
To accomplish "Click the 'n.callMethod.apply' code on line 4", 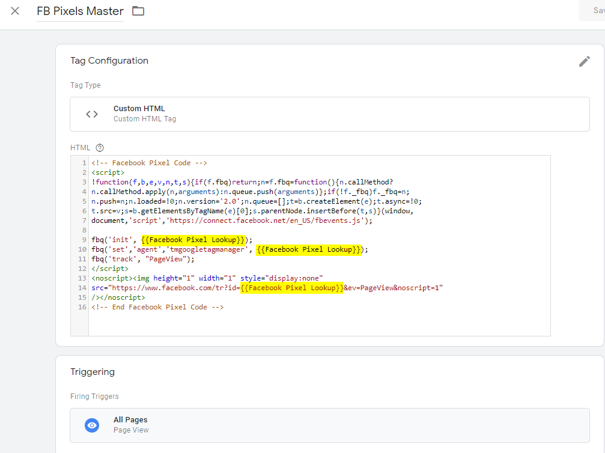I will coord(129,192).
